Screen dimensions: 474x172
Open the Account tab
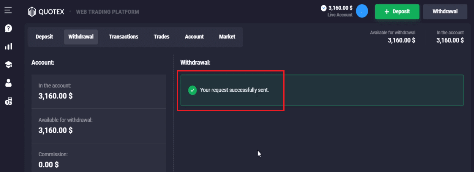[194, 37]
